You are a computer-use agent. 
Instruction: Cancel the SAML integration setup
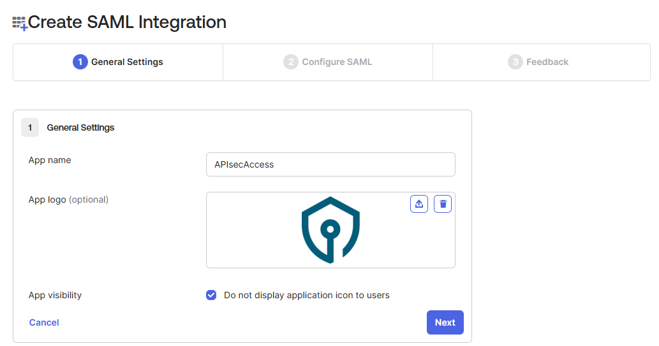point(44,322)
